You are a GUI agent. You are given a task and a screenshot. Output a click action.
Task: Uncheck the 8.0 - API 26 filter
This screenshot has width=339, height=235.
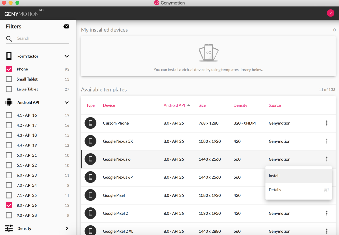(9, 205)
